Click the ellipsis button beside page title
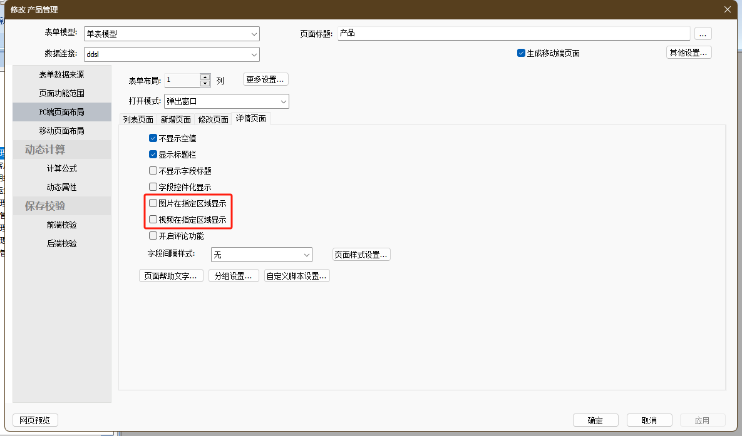742x436 pixels. tap(703, 34)
